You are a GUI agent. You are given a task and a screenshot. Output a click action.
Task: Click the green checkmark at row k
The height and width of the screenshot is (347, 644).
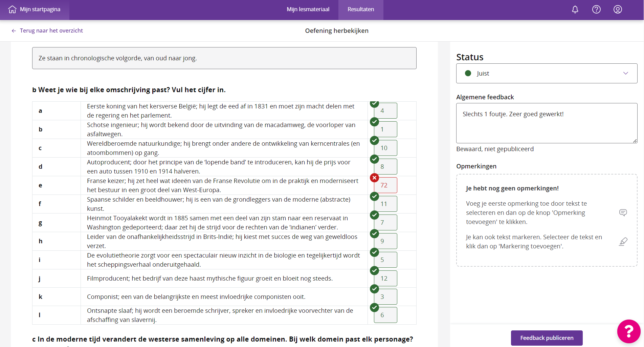[x=374, y=289]
